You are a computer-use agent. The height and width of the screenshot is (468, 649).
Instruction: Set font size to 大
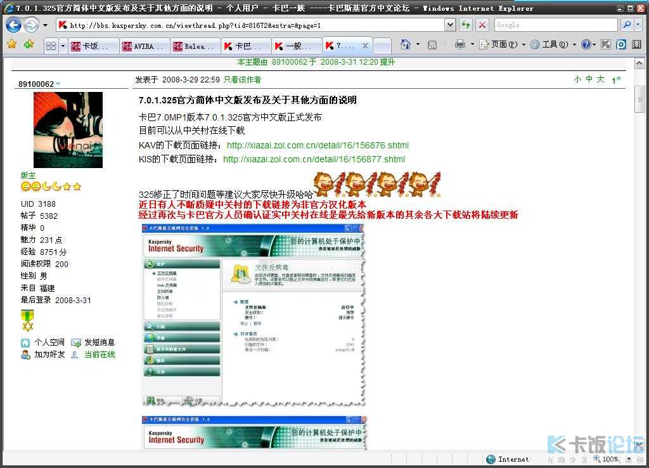601,79
